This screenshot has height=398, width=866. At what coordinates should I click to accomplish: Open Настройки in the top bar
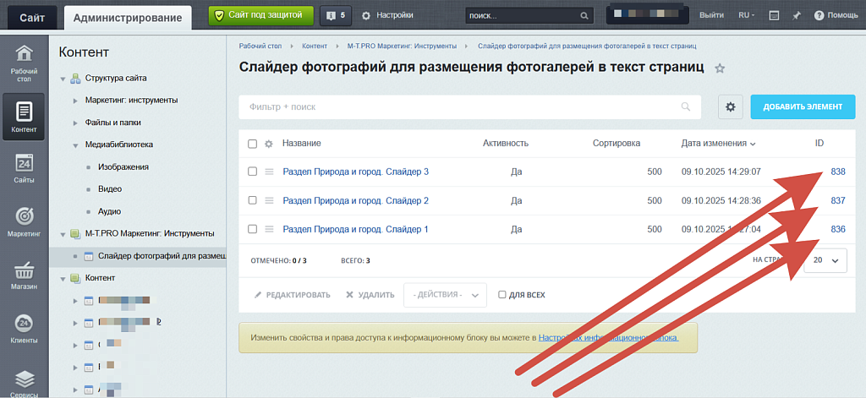click(387, 15)
